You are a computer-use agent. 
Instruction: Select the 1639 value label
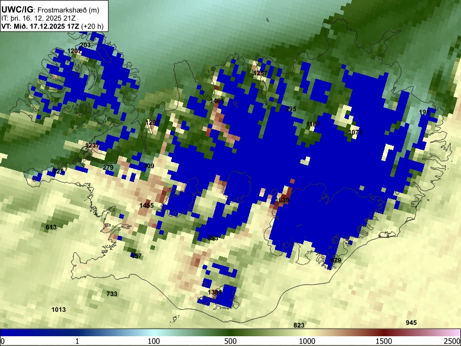click(x=282, y=200)
